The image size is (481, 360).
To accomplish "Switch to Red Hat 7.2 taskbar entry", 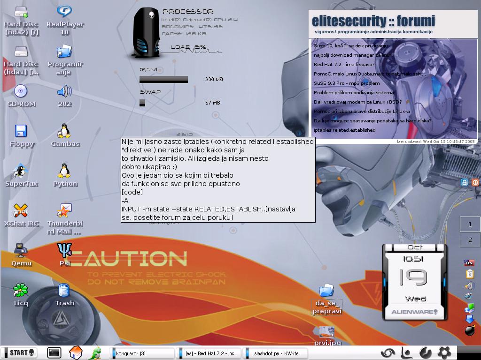I will coord(209,353).
